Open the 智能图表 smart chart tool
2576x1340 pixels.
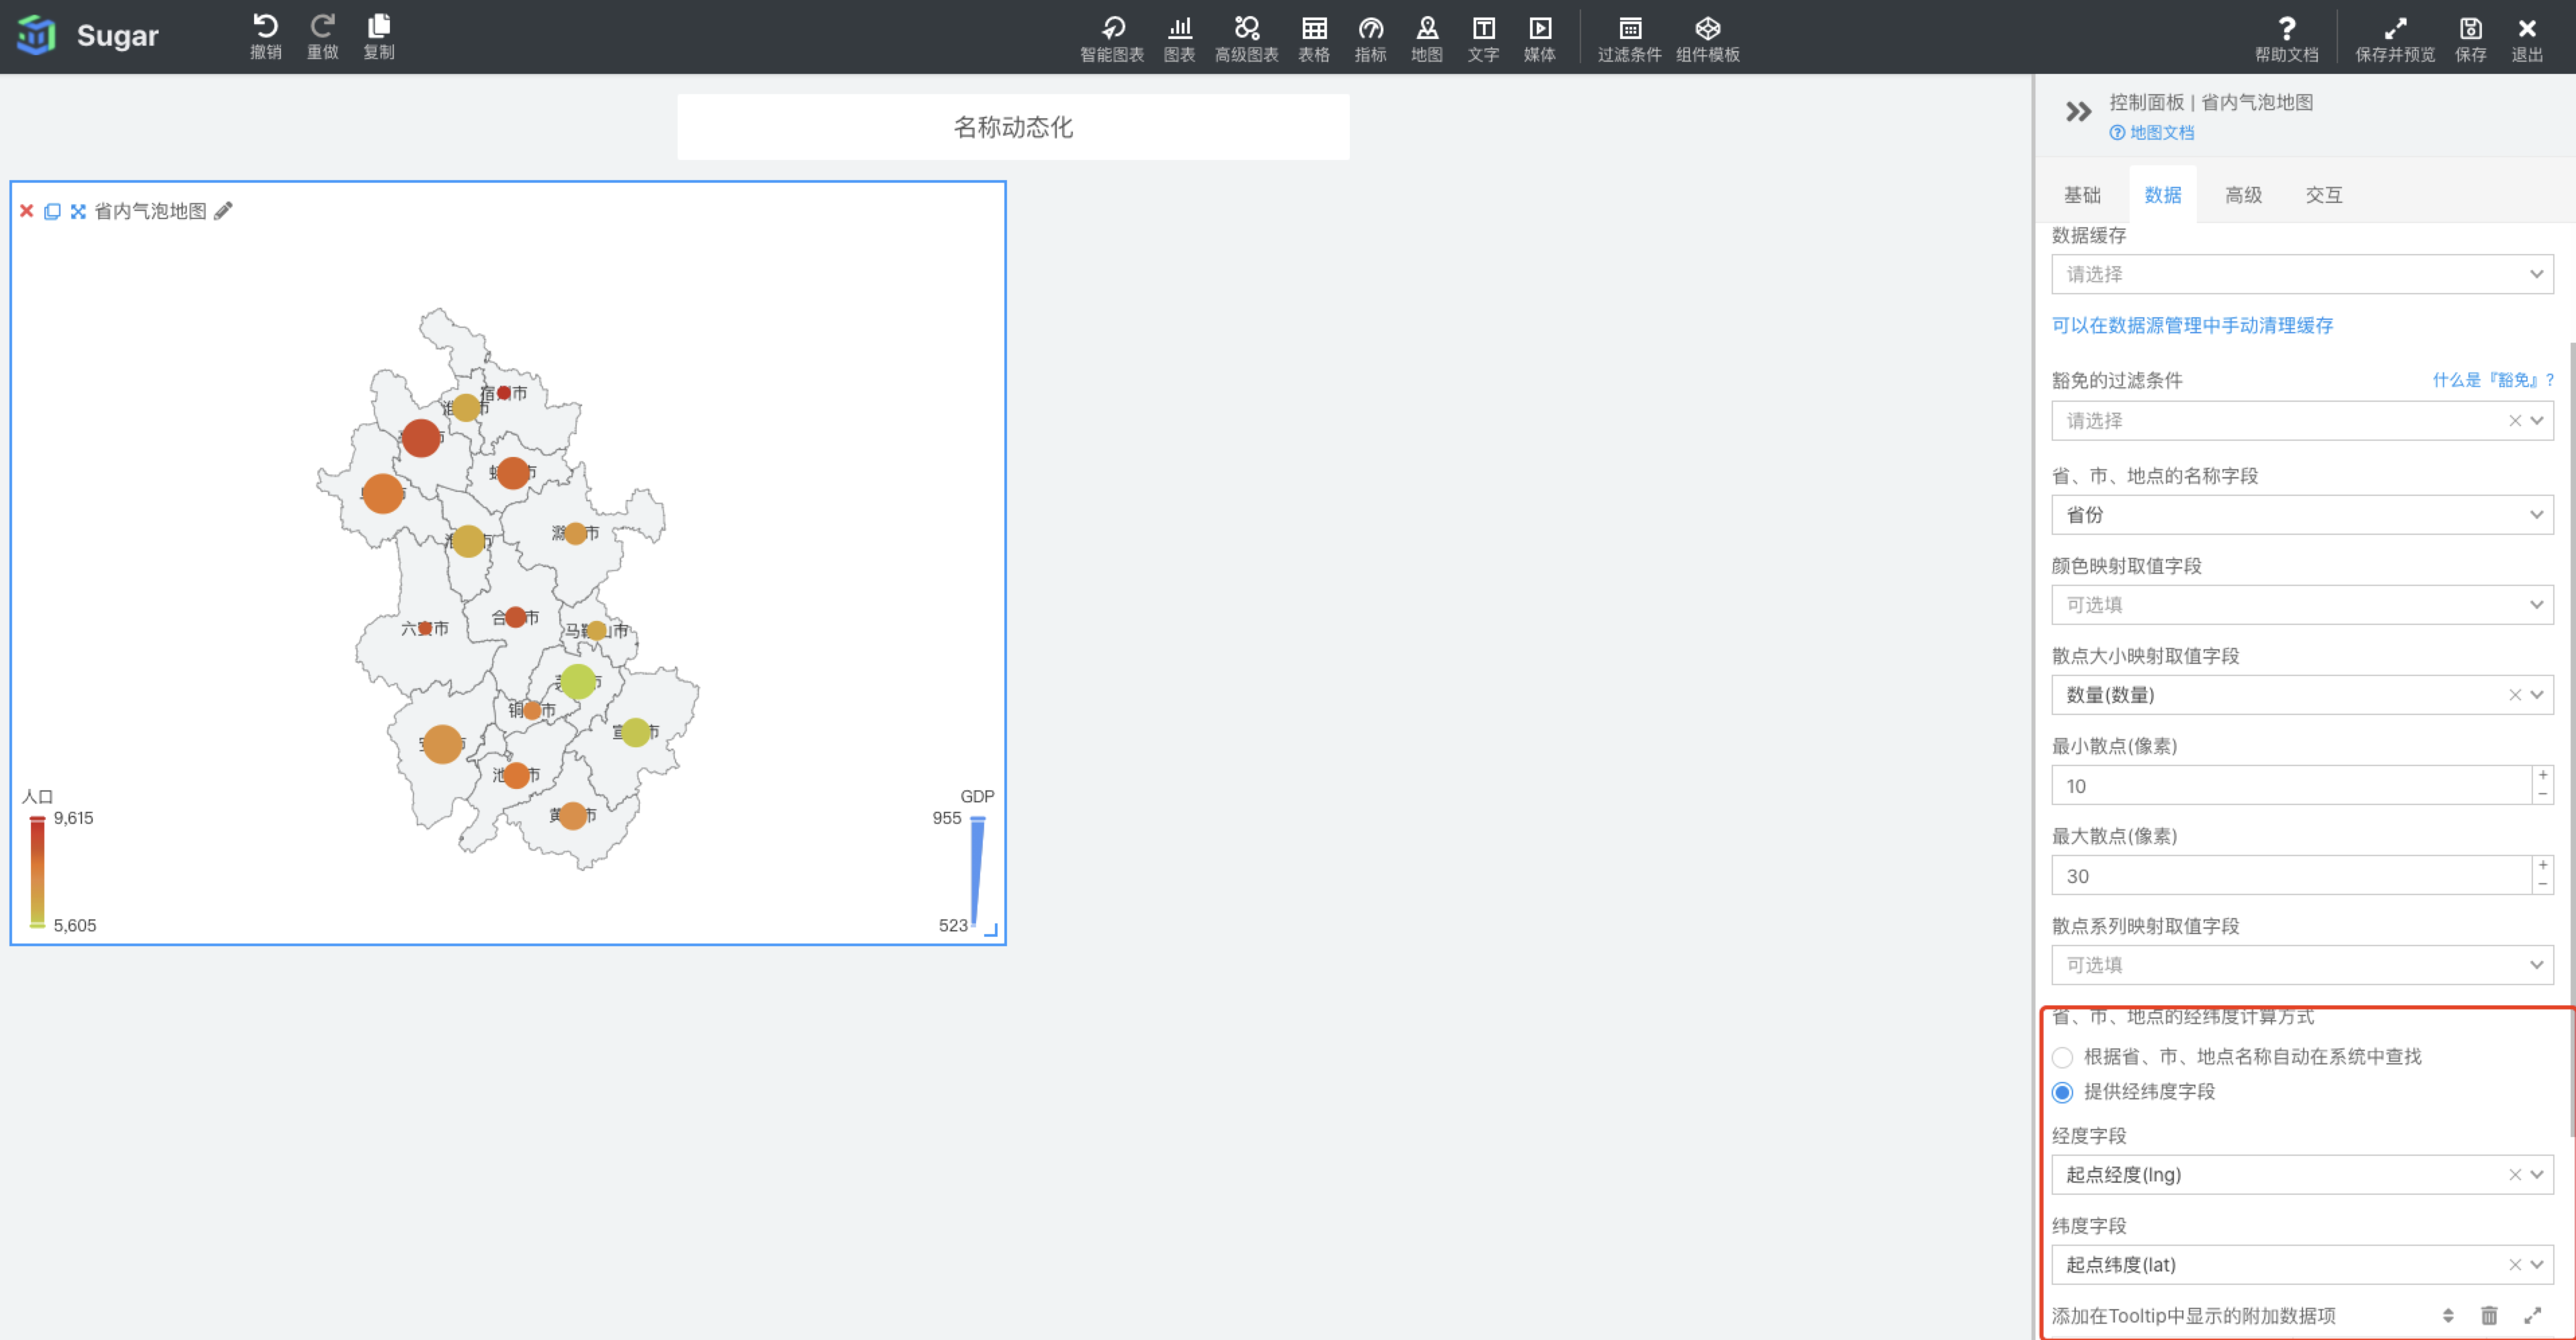tap(1112, 39)
